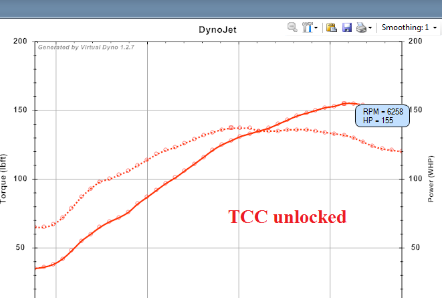Click the Torque (lbft) axis label

[3, 179]
